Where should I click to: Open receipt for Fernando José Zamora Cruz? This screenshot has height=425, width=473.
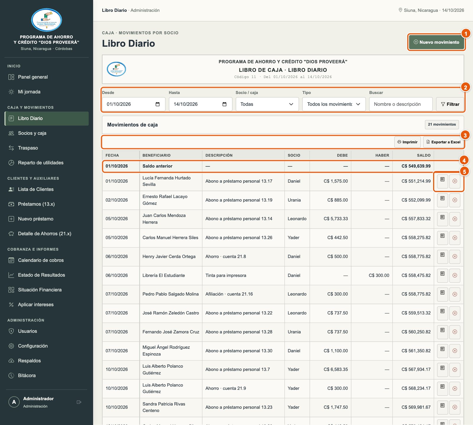(x=442, y=332)
